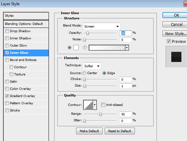Select the Center source radio button
The image size is (187, 141).
(x=84, y=73)
